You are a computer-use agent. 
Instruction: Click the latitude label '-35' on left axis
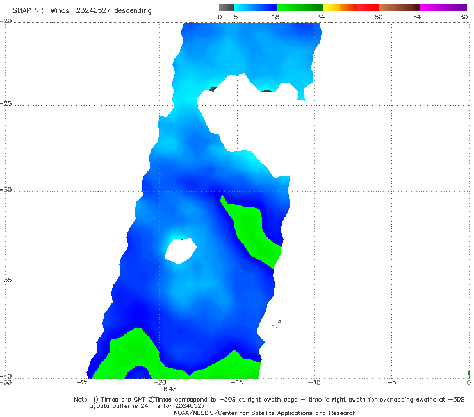pos(6,280)
